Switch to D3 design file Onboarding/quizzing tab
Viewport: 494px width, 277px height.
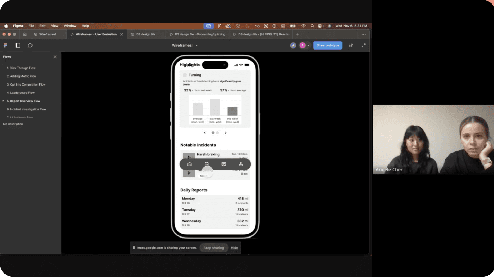pyautogui.click(x=197, y=34)
